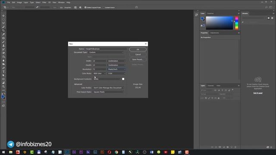Select the Path Selection arrow tool
Image resolution: width=276 pixels, height=155 pixels.
tap(3, 75)
